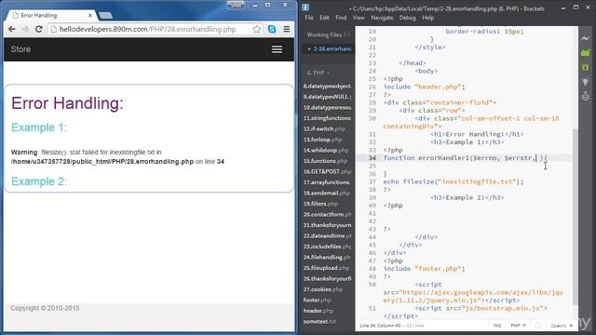Open 17.arrayfunctions file in sidebar
Image resolution: width=596 pixels, height=335 pixels.
click(327, 182)
